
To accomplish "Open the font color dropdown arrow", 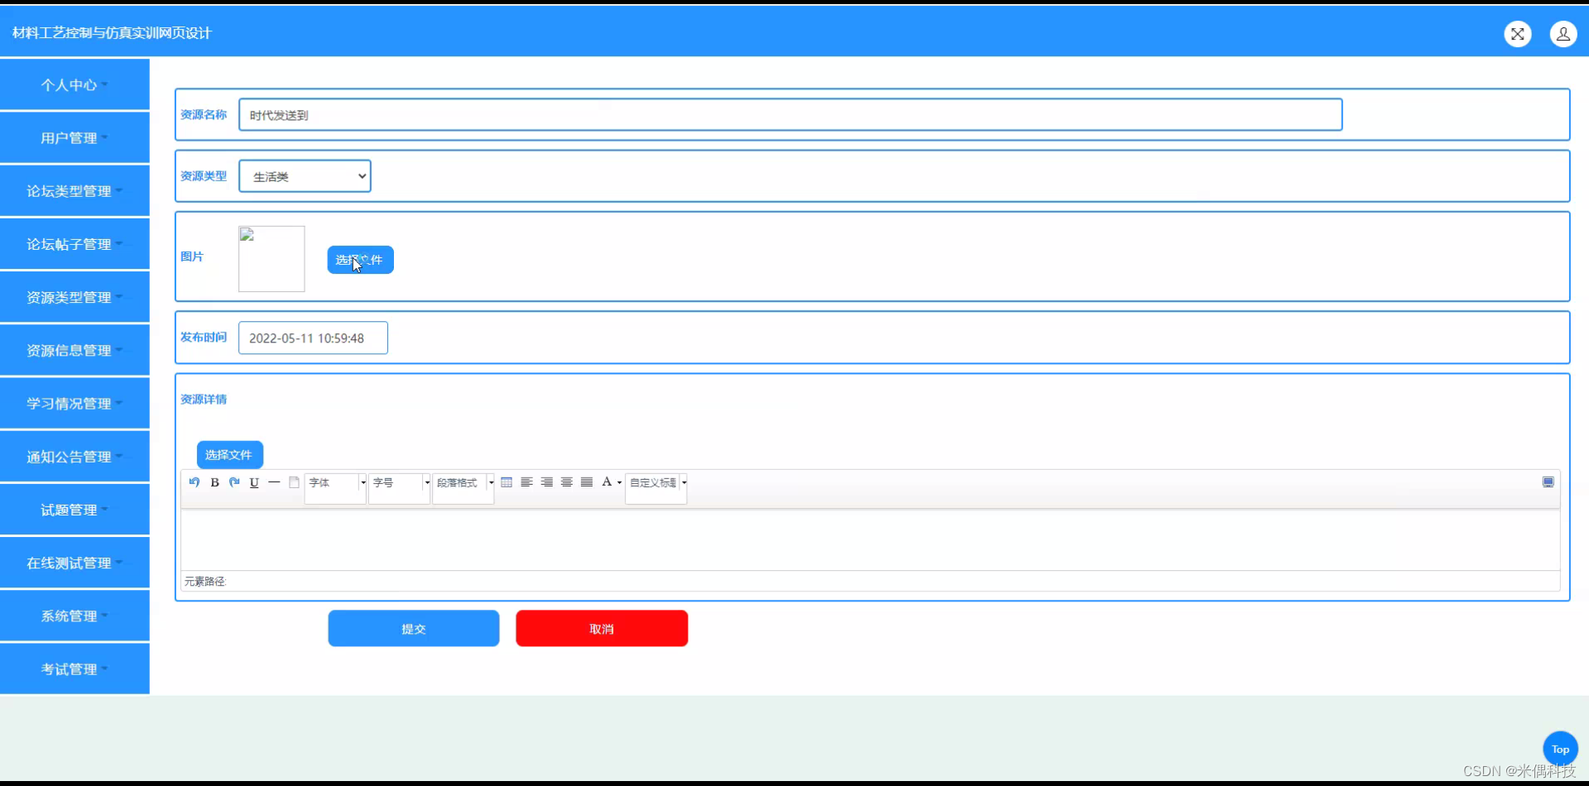I will click(x=619, y=482).
